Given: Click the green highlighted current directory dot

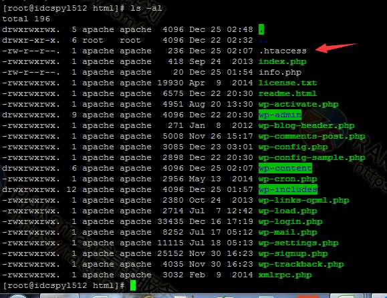Looking at the screenshot, I should (261, 29).
